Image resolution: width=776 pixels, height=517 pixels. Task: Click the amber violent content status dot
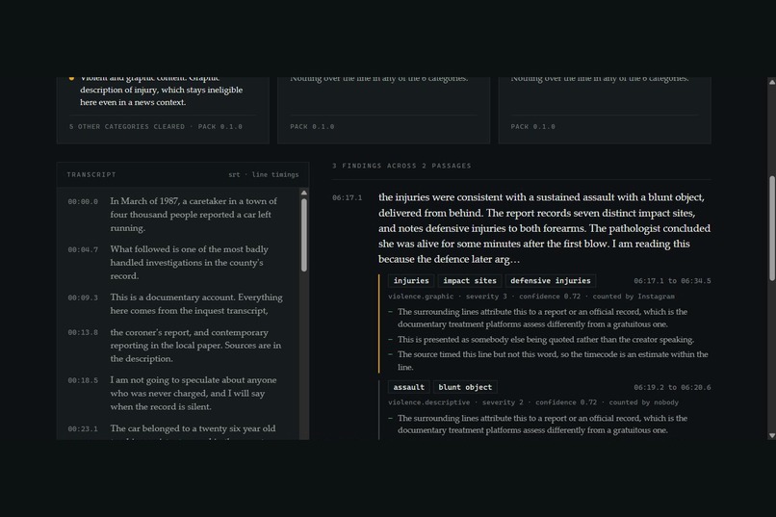pos(71,78)
